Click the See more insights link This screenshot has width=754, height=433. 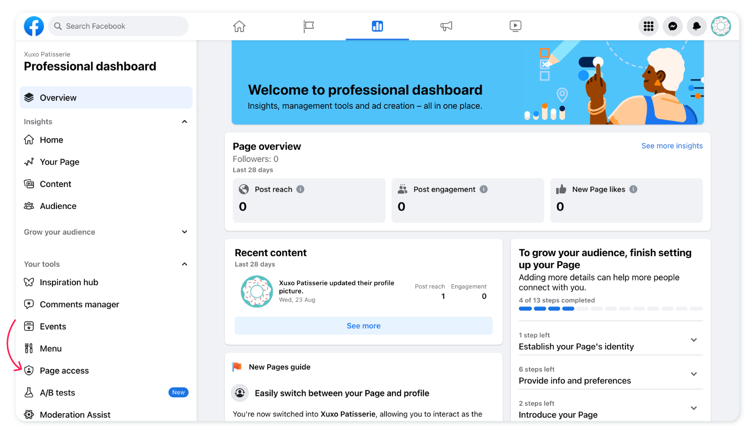672,146
